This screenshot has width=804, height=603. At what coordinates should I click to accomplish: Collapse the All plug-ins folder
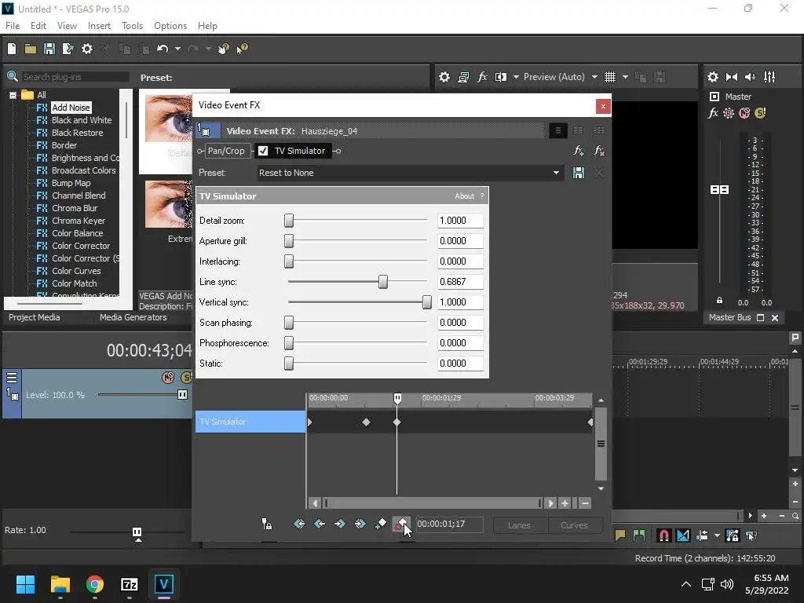[13, 95]
